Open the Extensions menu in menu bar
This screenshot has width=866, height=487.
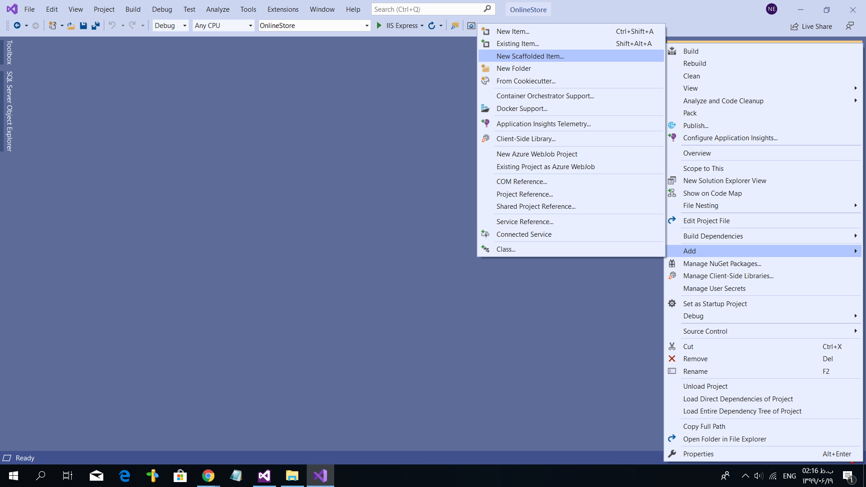click(x=283, y=9)
